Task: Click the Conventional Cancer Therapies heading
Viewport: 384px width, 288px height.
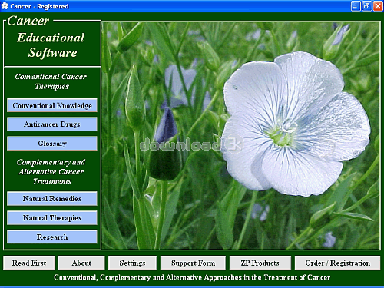Action: [x=51, y=81]
